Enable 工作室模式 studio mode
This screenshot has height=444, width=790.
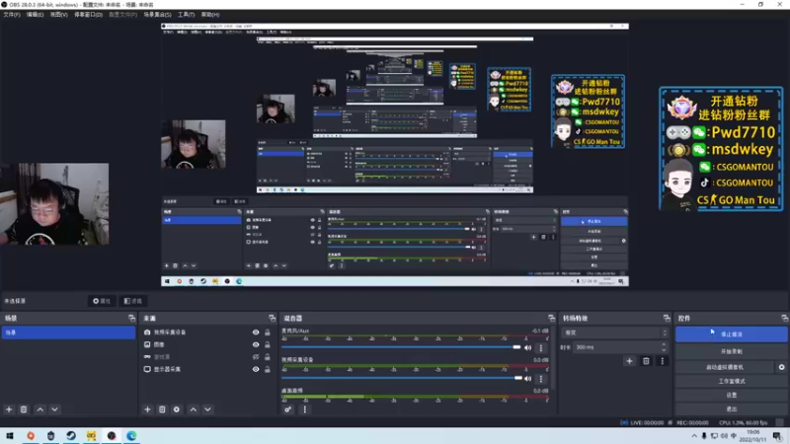tap(731, 381)
